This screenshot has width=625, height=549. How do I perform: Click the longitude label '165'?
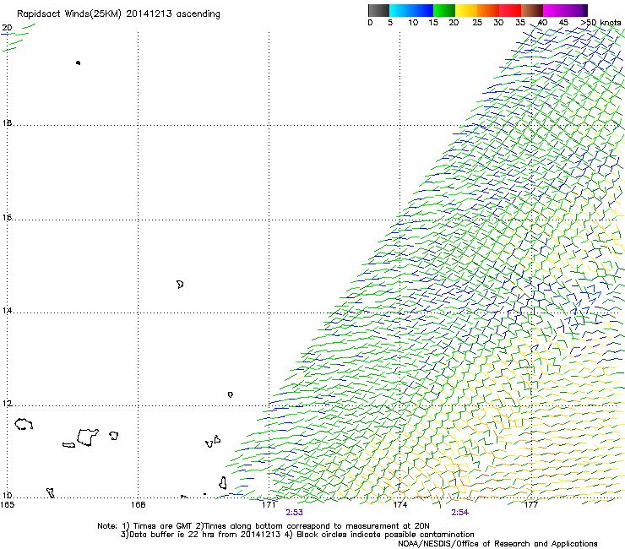tap(7, 505)
